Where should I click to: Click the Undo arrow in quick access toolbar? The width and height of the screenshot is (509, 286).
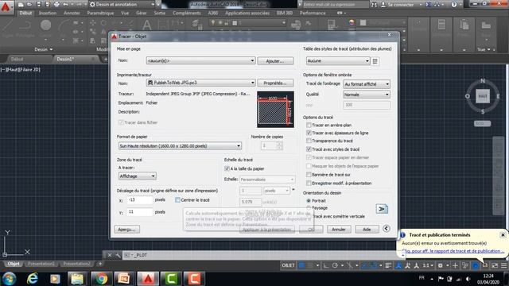pos(65,5)
